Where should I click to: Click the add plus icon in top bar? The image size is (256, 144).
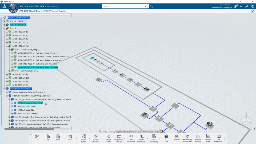(x=241, y=6)
